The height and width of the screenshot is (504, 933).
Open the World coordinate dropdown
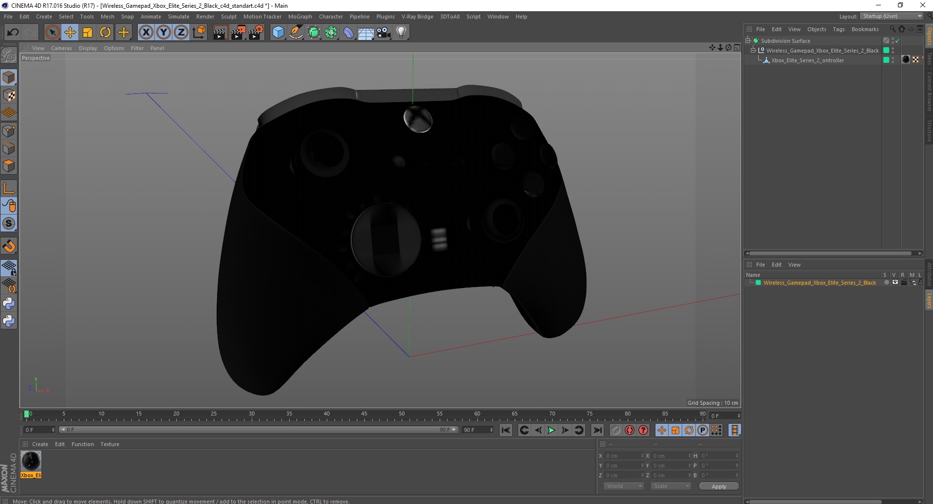[x=623, y=486]
